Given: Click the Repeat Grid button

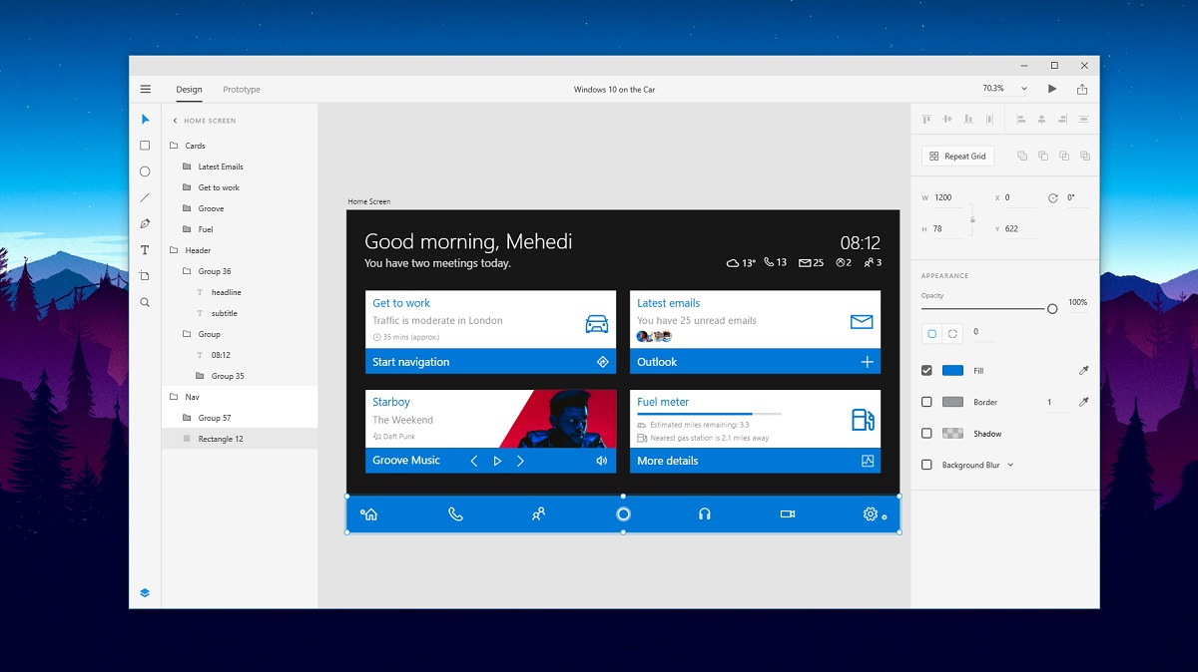Looking at the screenshot, I should tap(957, 157).
